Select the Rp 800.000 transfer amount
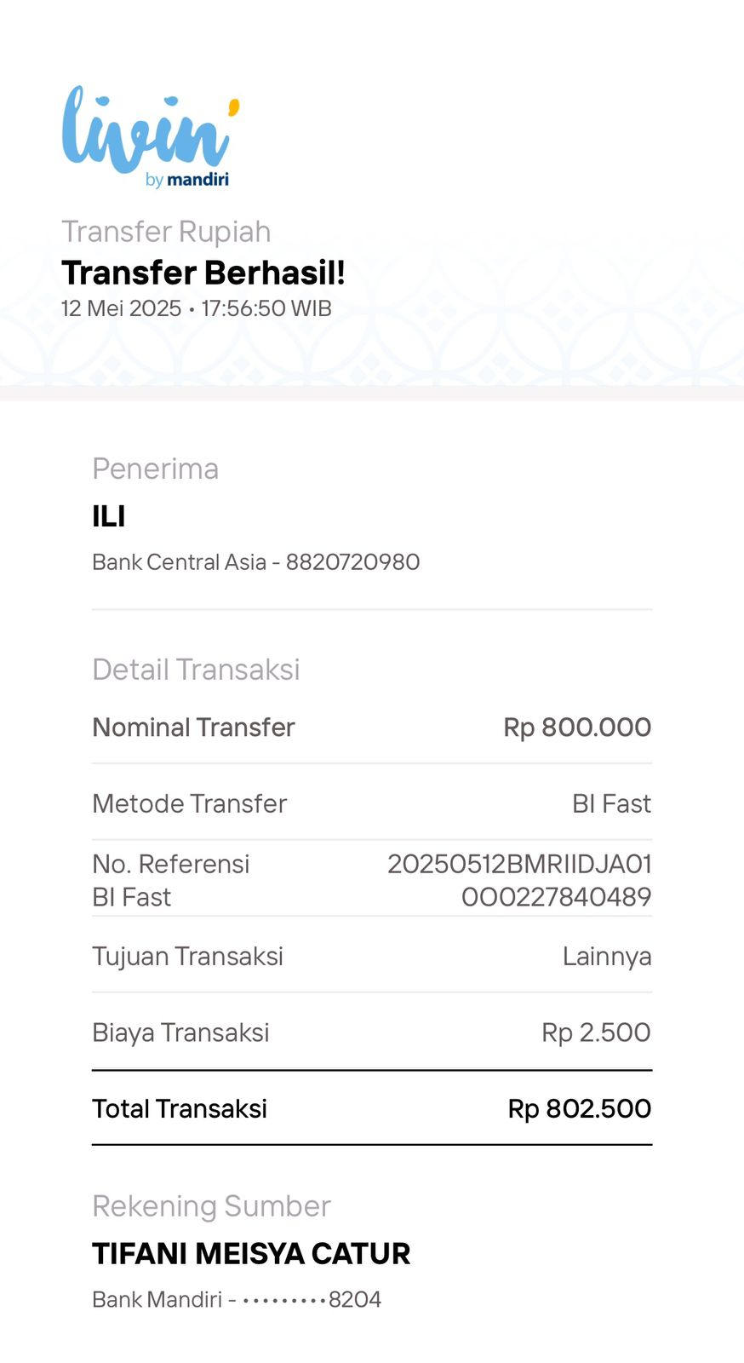Viewport: 744px width, 1363px height. click(x=577, y=728)
